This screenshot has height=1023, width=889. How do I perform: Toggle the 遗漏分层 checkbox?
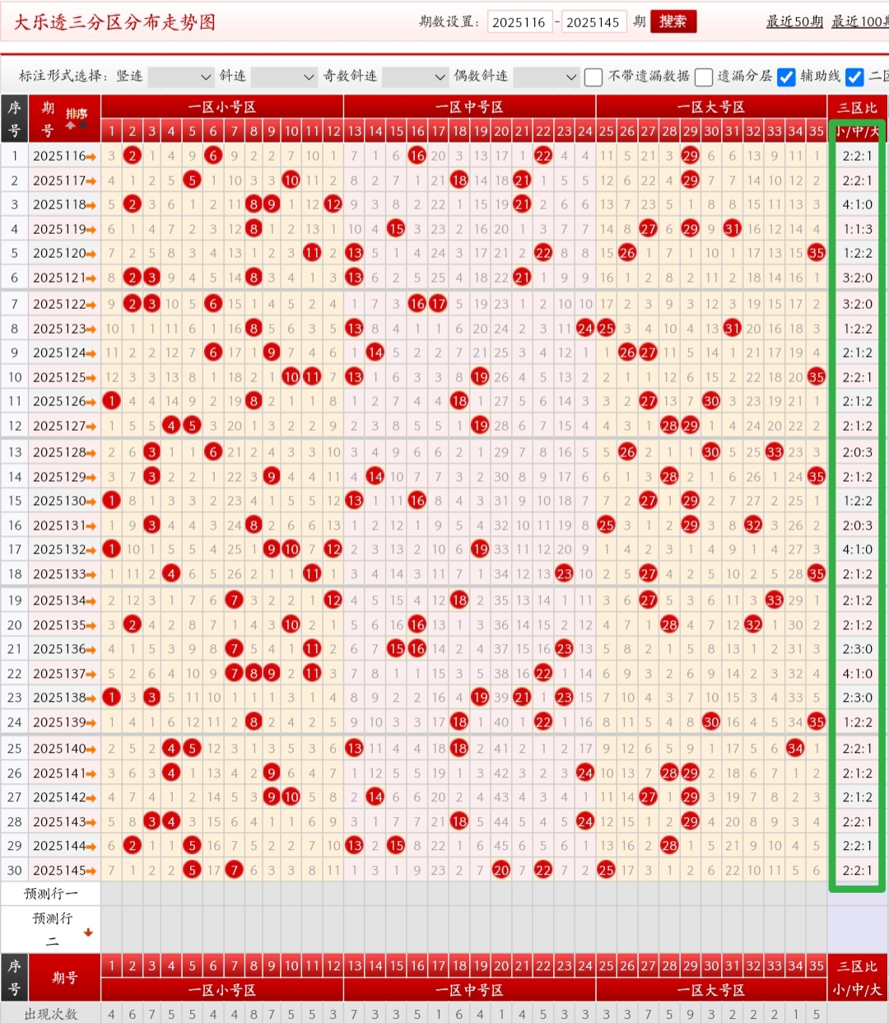point(703,77)
